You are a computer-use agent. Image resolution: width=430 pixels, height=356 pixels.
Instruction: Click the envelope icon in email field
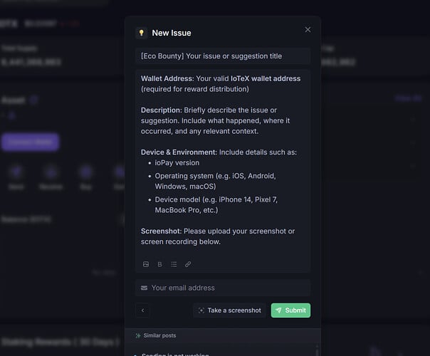(144, 288)
